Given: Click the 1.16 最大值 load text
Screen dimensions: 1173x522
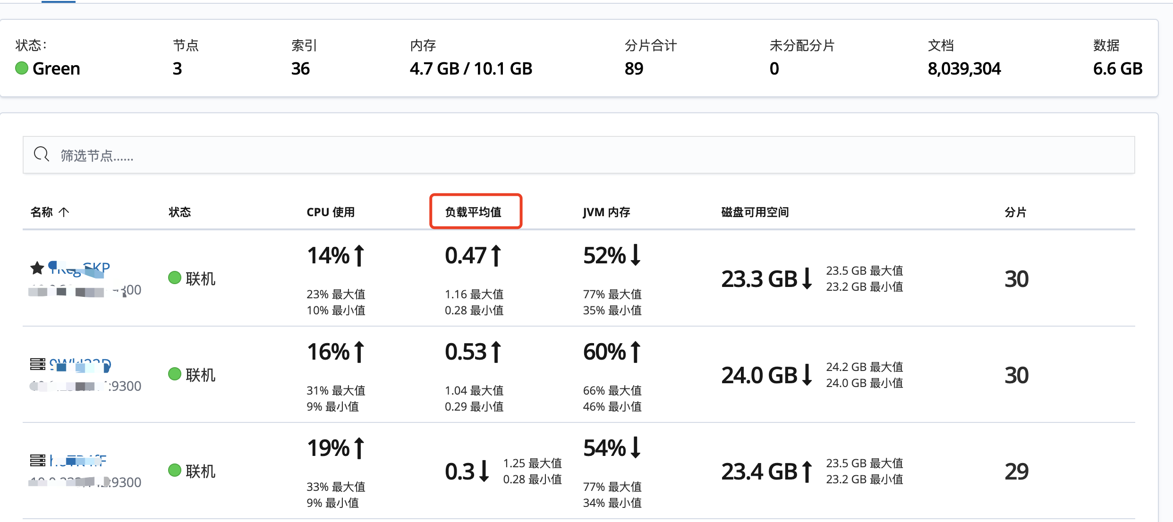Looking at the screenshot, I should [474, 295].
